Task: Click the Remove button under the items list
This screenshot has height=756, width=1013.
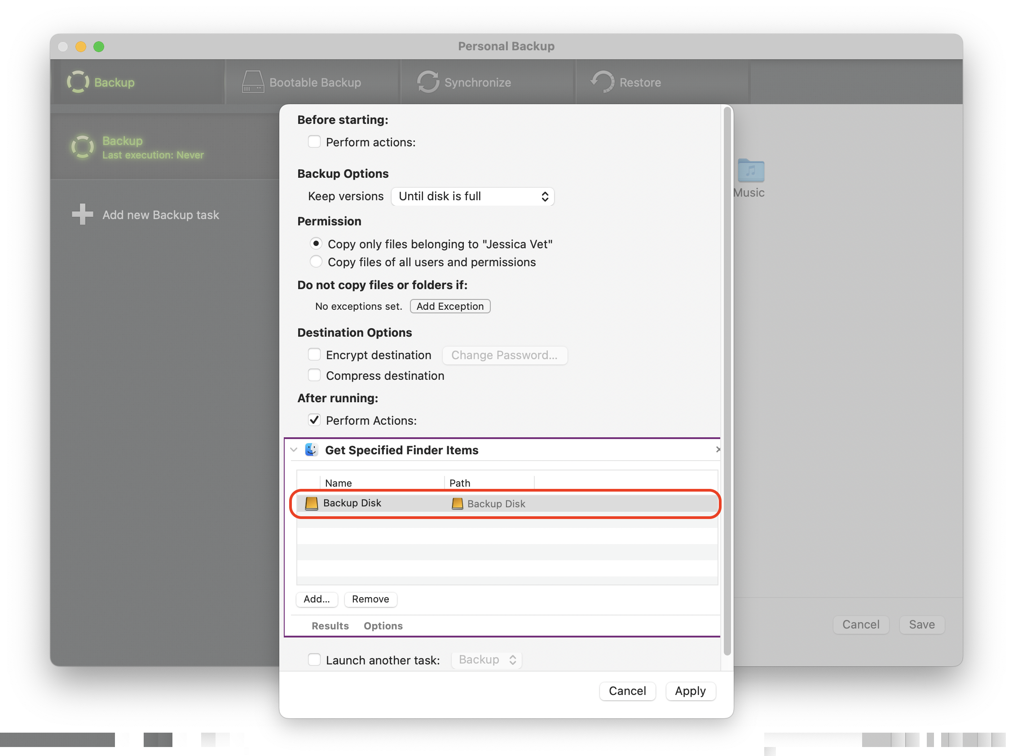Action: (370, 599)
